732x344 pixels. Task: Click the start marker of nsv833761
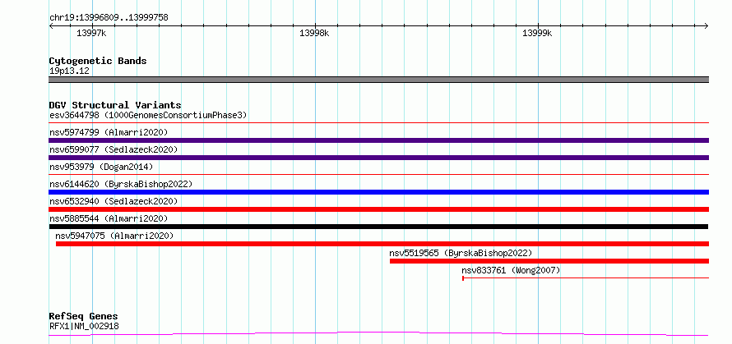462,278
